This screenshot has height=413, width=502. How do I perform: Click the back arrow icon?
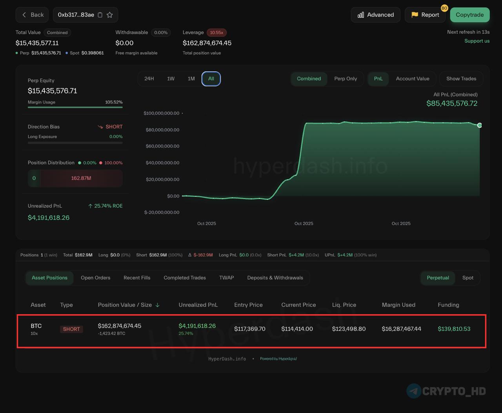pyautogui.click(x=24, y=15)
